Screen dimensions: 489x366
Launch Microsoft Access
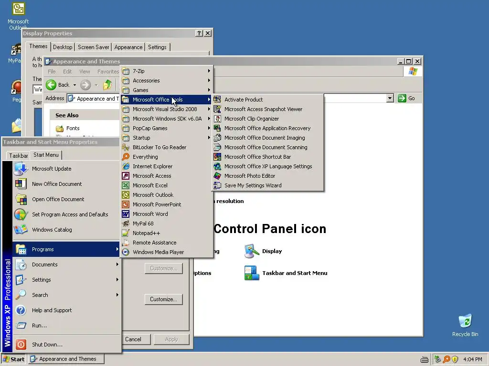pyautogui.click(x=167, y=176)
